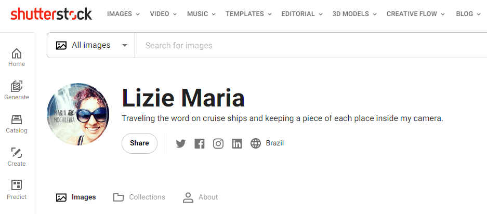Expand the Images menu in top navigation

coord(123,14)
